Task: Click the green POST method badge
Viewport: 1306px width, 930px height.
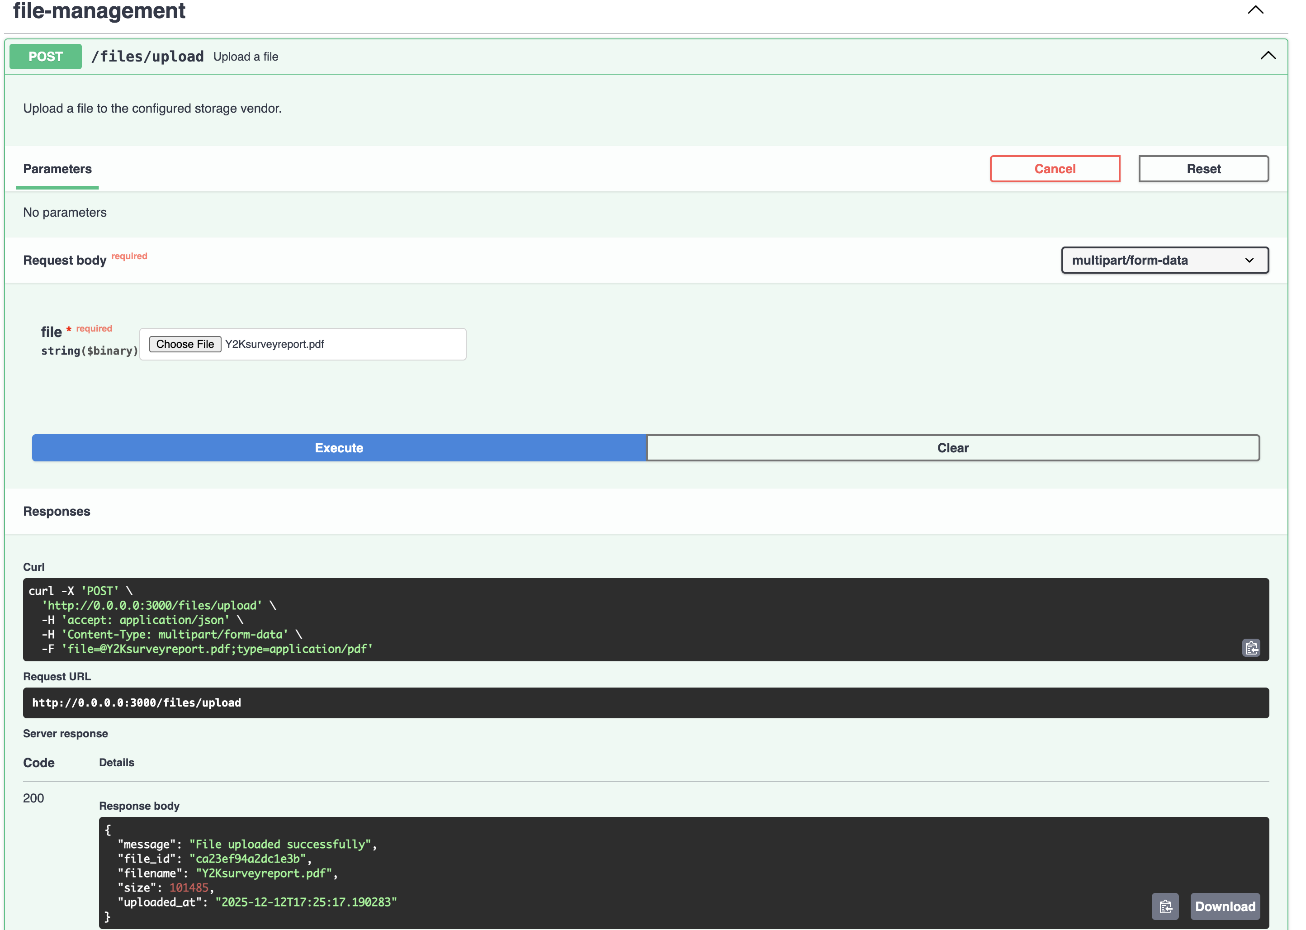Action: pyautogui.click(x=46, y=57)
